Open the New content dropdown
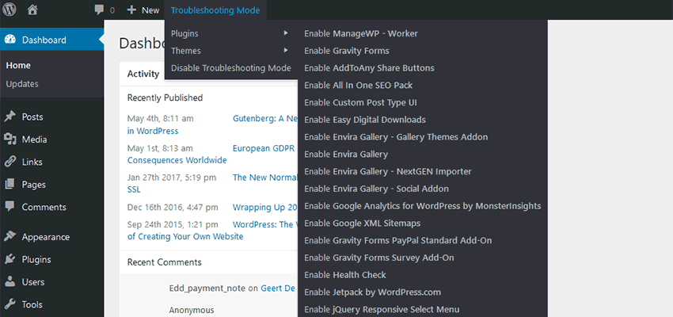 click(143, 10)
